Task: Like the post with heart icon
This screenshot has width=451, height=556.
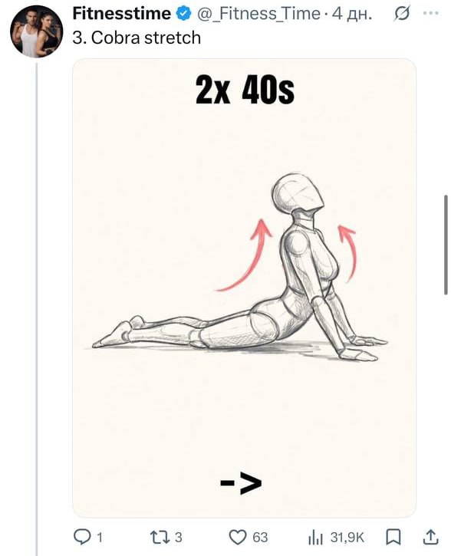Action: tap(237, 537)
